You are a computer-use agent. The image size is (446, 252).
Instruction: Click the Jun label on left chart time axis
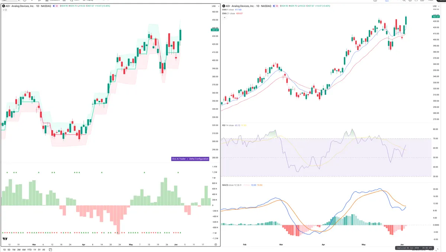[176, 245]
